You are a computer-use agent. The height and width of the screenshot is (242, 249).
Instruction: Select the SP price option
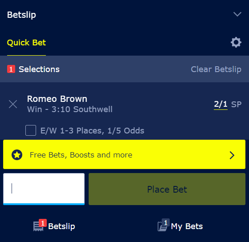tap(236, 105)
